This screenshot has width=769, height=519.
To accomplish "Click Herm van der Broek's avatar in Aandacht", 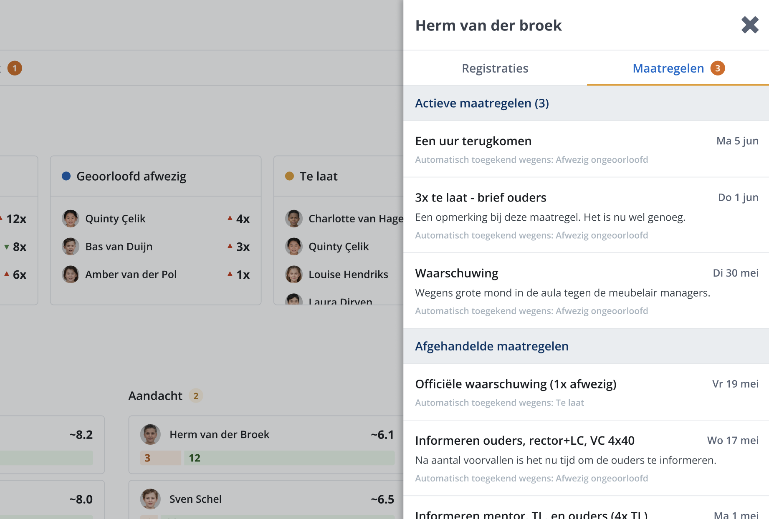I will point(150,434).
